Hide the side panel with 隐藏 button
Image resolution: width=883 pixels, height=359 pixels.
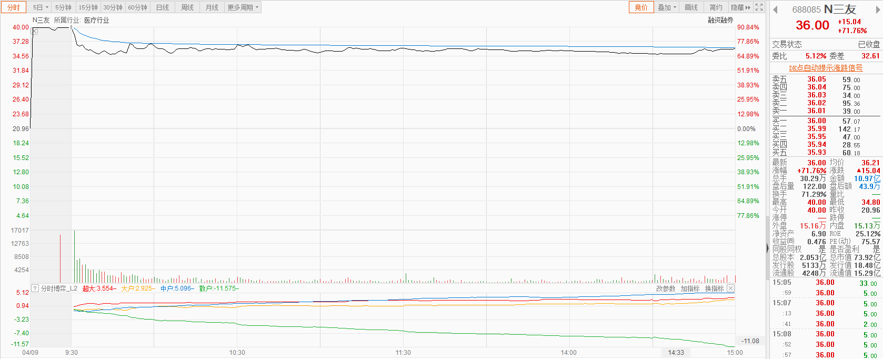coord(740,7)
